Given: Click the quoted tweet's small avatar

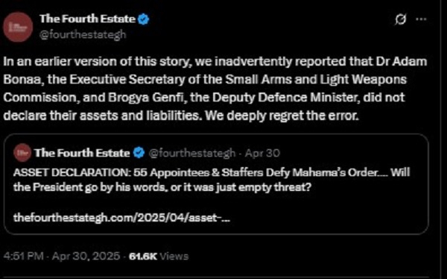Looking at the screenshot, I should [x=22, y=153].
